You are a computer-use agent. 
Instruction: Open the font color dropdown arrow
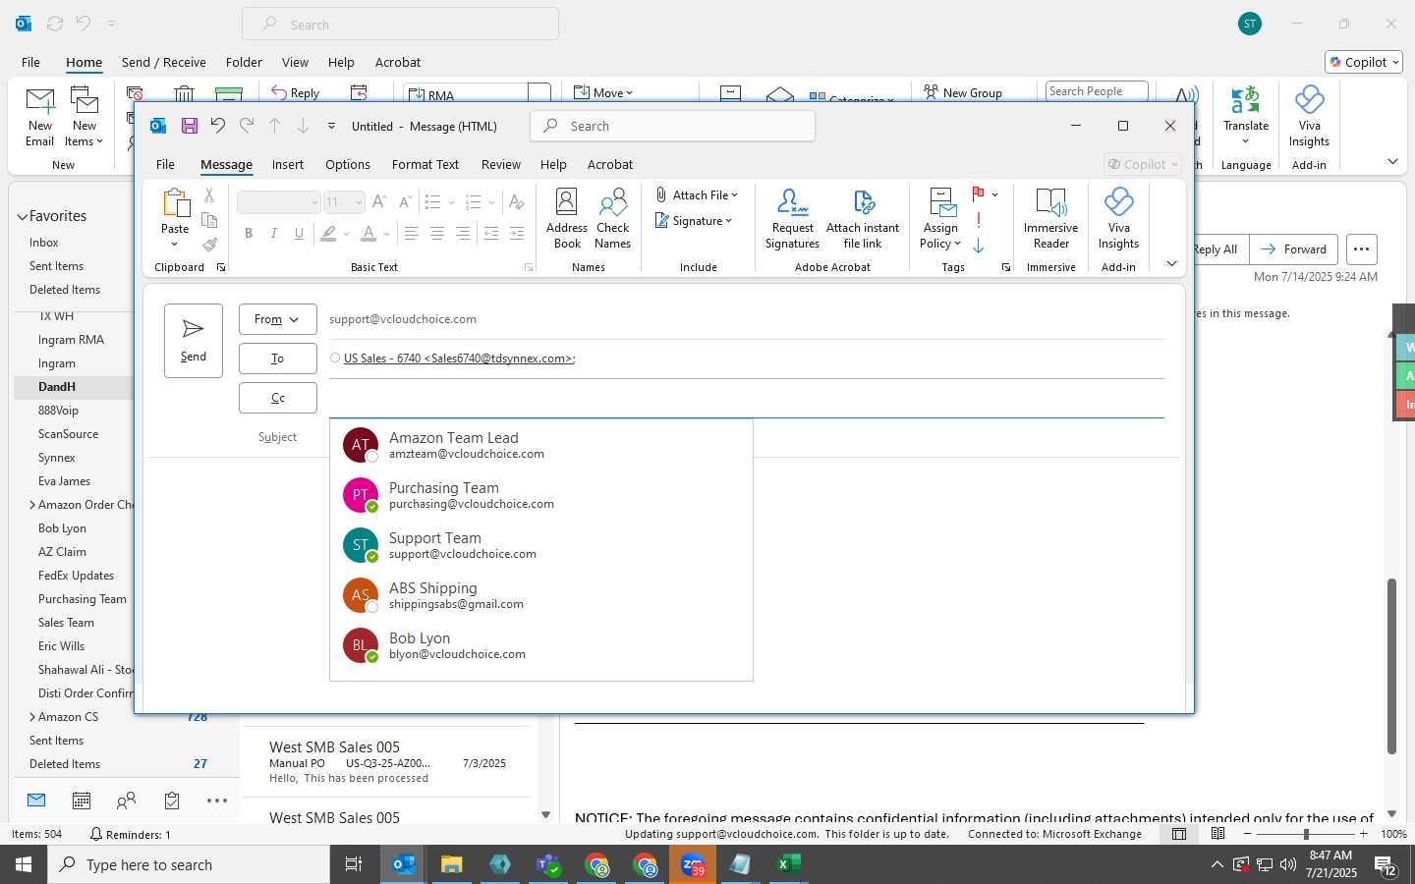click(x=387, y=234)
